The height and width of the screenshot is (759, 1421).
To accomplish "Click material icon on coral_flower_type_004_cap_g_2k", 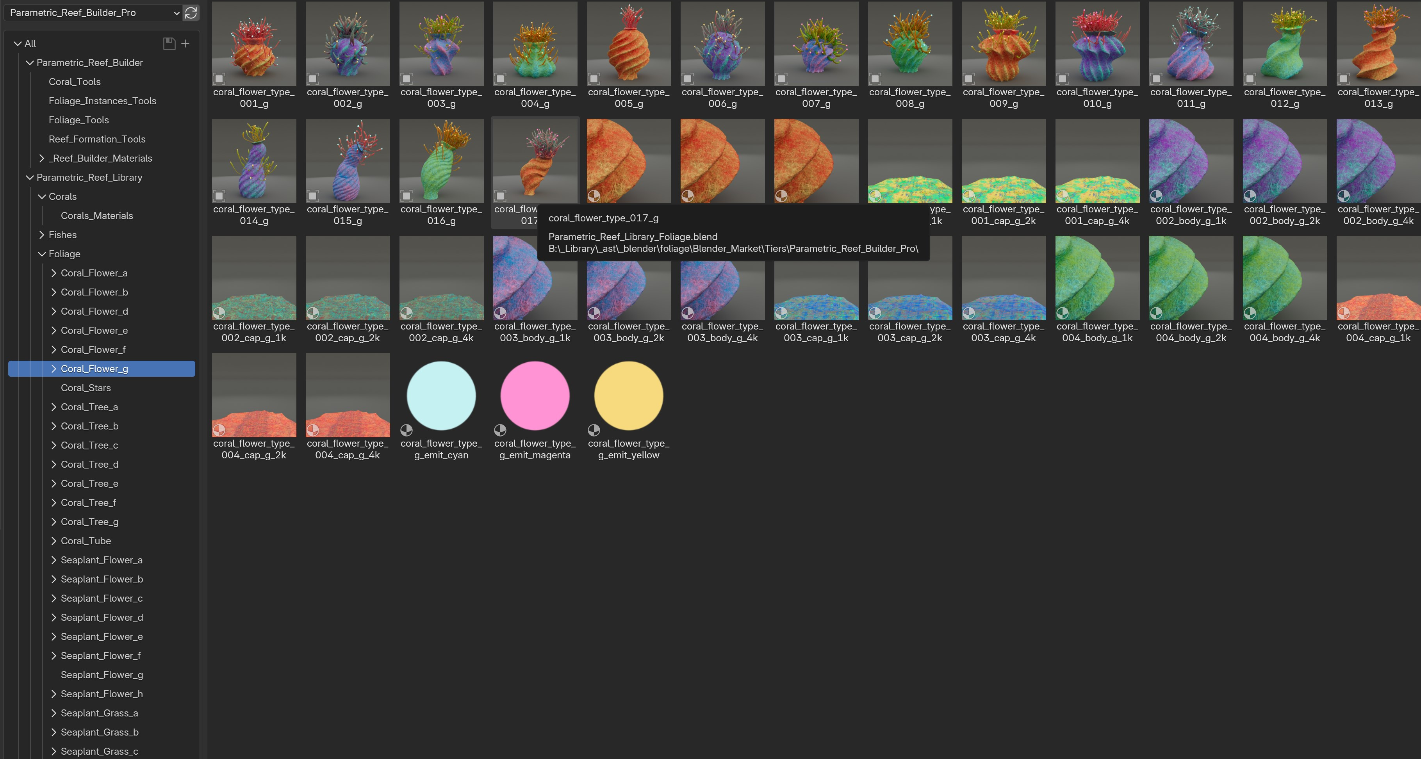I will point(219,430).
